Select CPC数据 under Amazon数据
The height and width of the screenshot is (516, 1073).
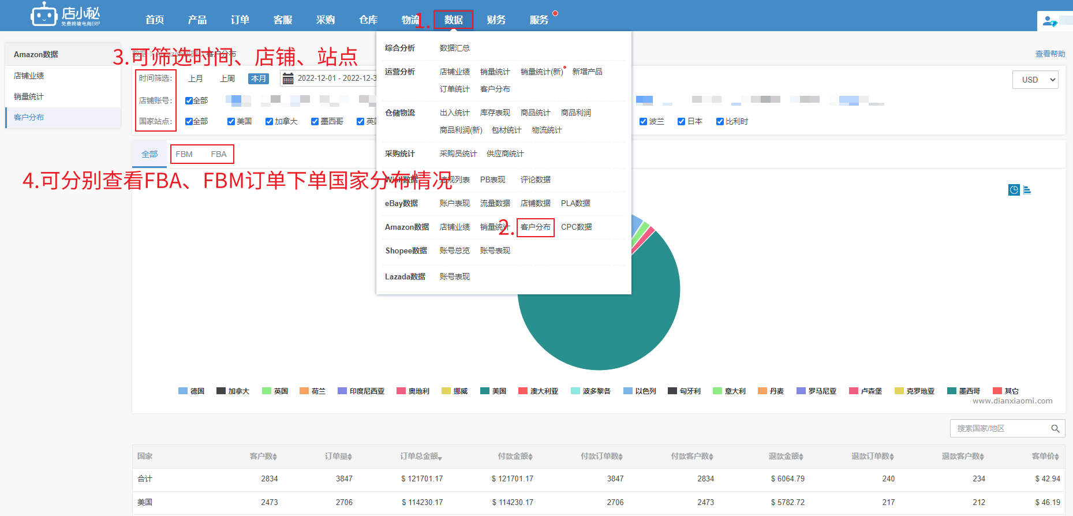pyautogui.click(x=577, y=227)
